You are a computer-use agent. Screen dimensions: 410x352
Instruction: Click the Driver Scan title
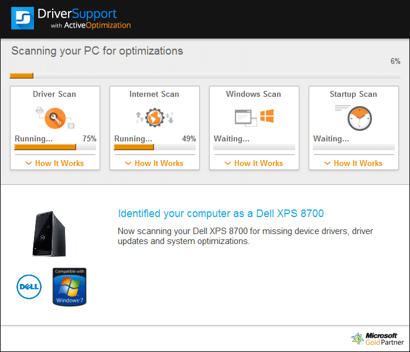tap(54, 94)
